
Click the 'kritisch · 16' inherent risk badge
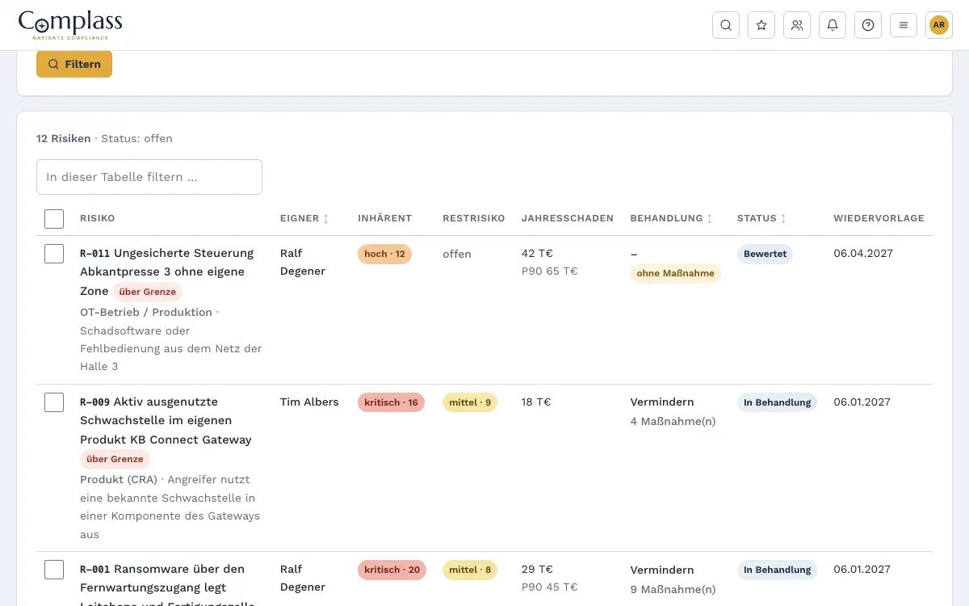(x=391, y=402)
